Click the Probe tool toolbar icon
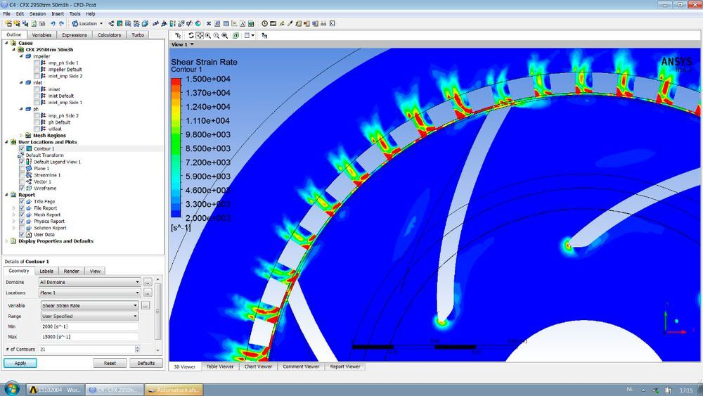Image resolution: width=703 pixels, height=396 pixels. tap(290, 23)
